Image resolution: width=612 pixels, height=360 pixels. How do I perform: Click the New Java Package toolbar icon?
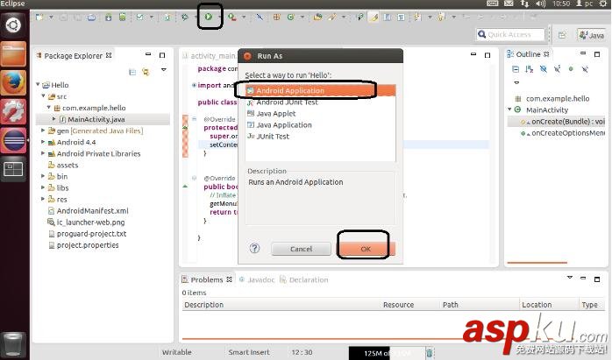[x=276, y=18]
